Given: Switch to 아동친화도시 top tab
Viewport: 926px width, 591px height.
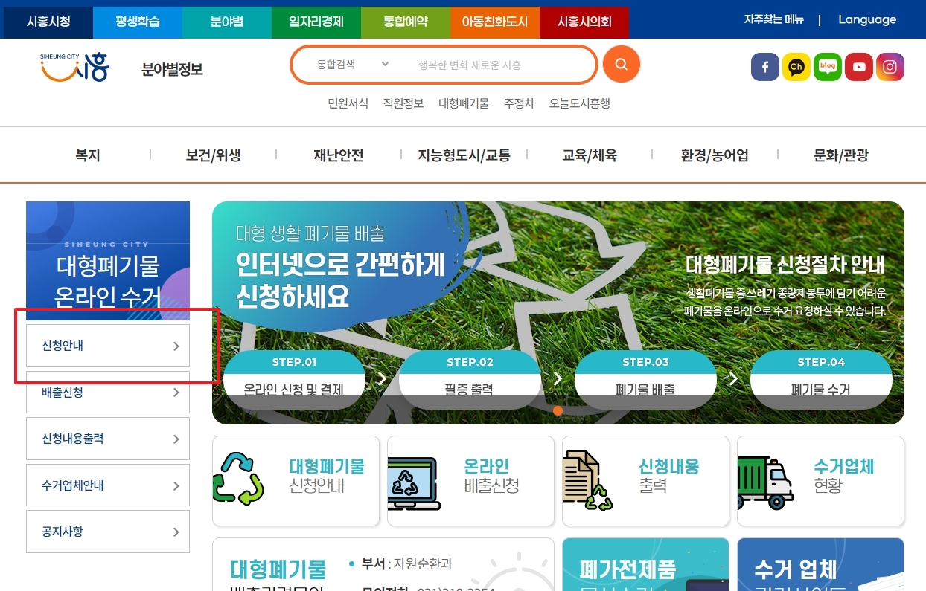Looking at the screenshot, I should point(495,22).
